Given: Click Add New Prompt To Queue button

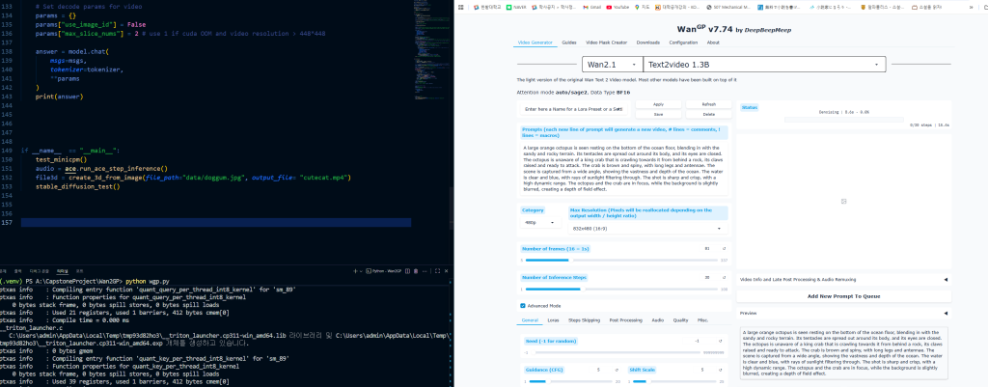Looking at the screenshot, I should tap(843, 295).
